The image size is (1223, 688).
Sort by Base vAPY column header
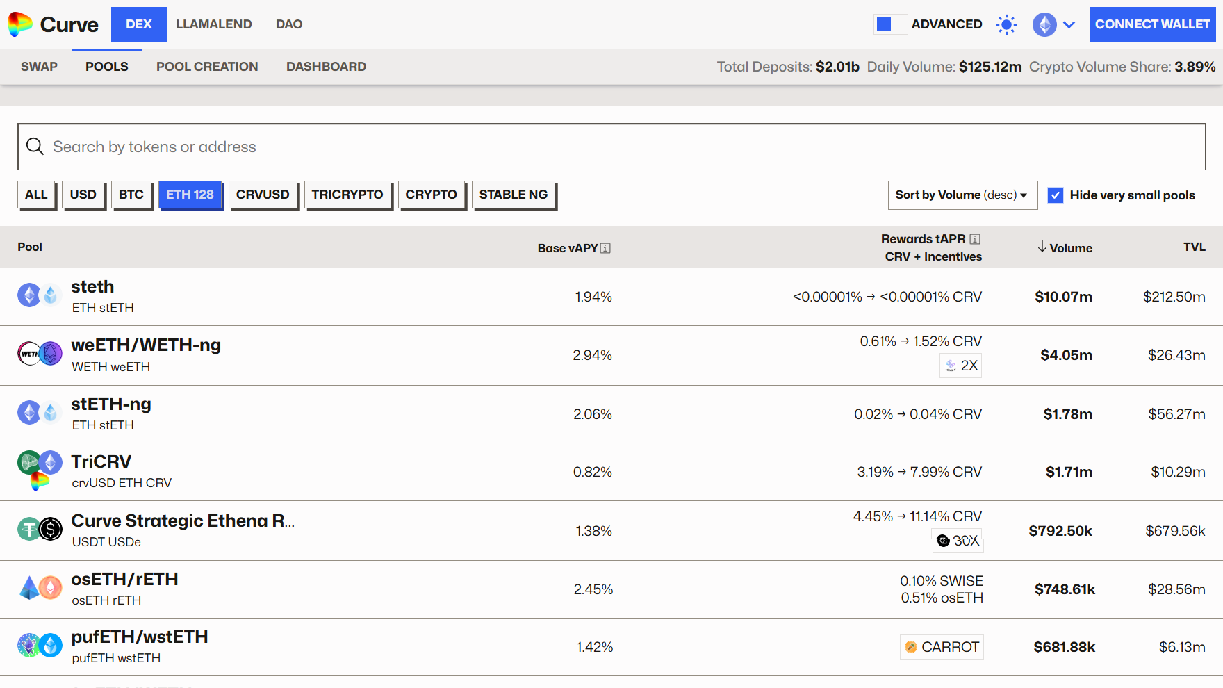[568, 248]
